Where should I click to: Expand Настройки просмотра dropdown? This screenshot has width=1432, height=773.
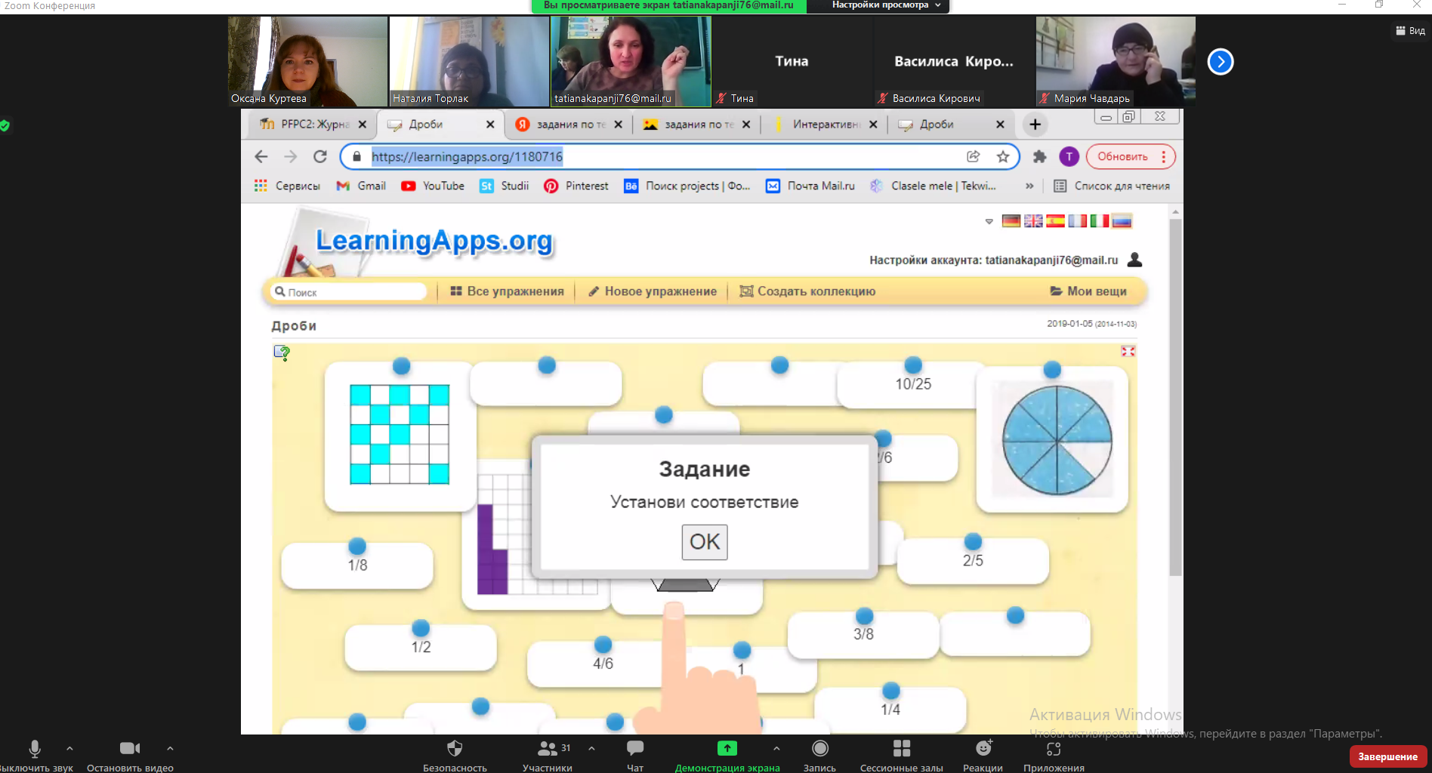(x=886, y=5)
